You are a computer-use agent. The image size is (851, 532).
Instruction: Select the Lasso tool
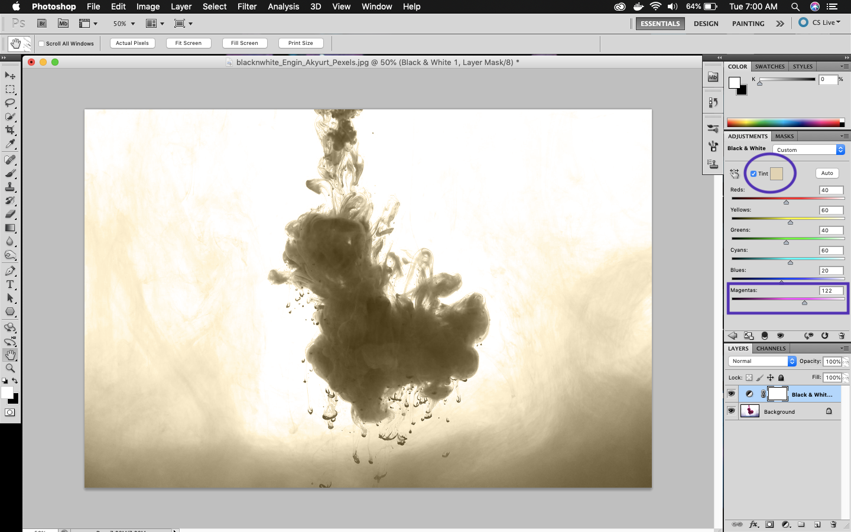click(10, 103)
